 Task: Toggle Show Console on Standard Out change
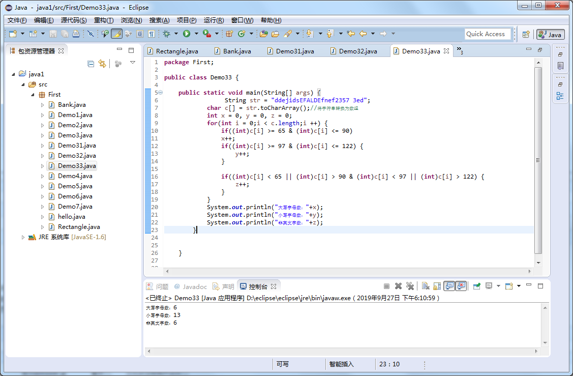tap(449, 286)
